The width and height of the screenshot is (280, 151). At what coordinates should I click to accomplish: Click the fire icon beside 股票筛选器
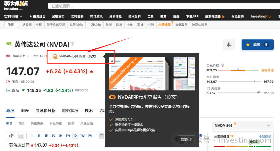click(x=223, y=16)
